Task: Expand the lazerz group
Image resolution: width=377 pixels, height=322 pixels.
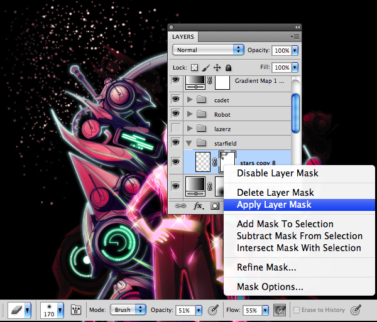Action: [x=190, y=129]
